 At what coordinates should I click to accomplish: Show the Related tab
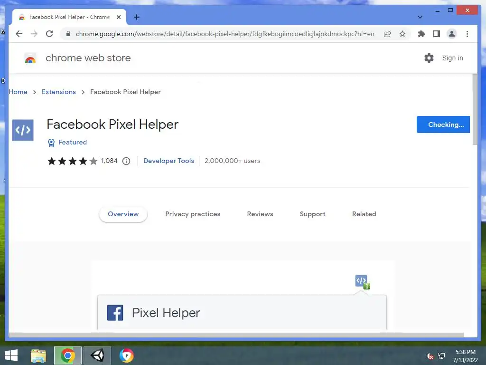[364, 214]
